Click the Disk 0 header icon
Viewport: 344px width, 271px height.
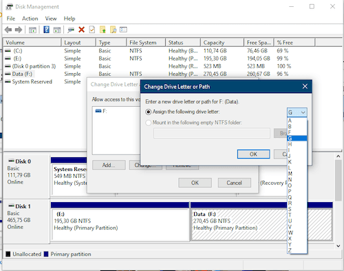pos(11,161)
